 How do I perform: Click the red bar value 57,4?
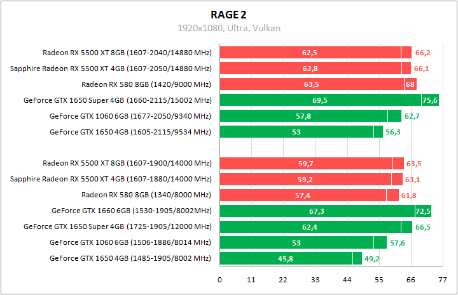click(302, 195)
